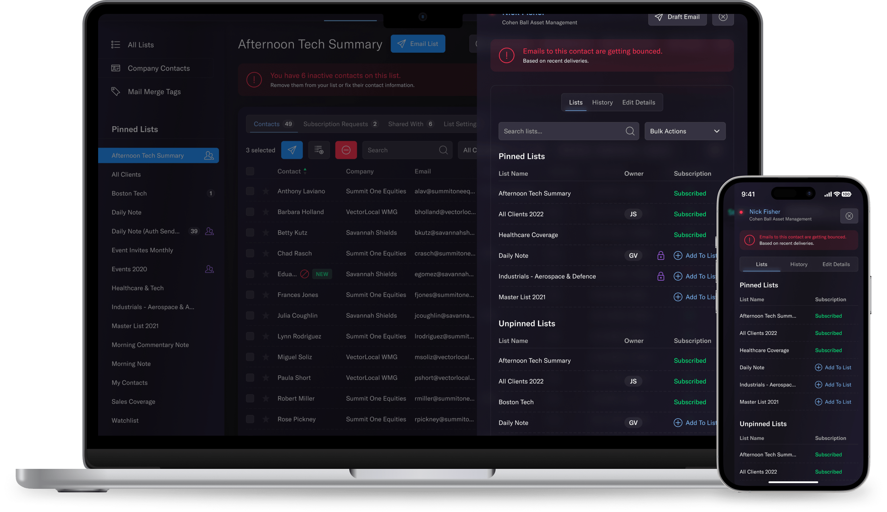Add to Master List 2021 on phone
The height and width of the screenshot is (512, 887).
[833, 401]
